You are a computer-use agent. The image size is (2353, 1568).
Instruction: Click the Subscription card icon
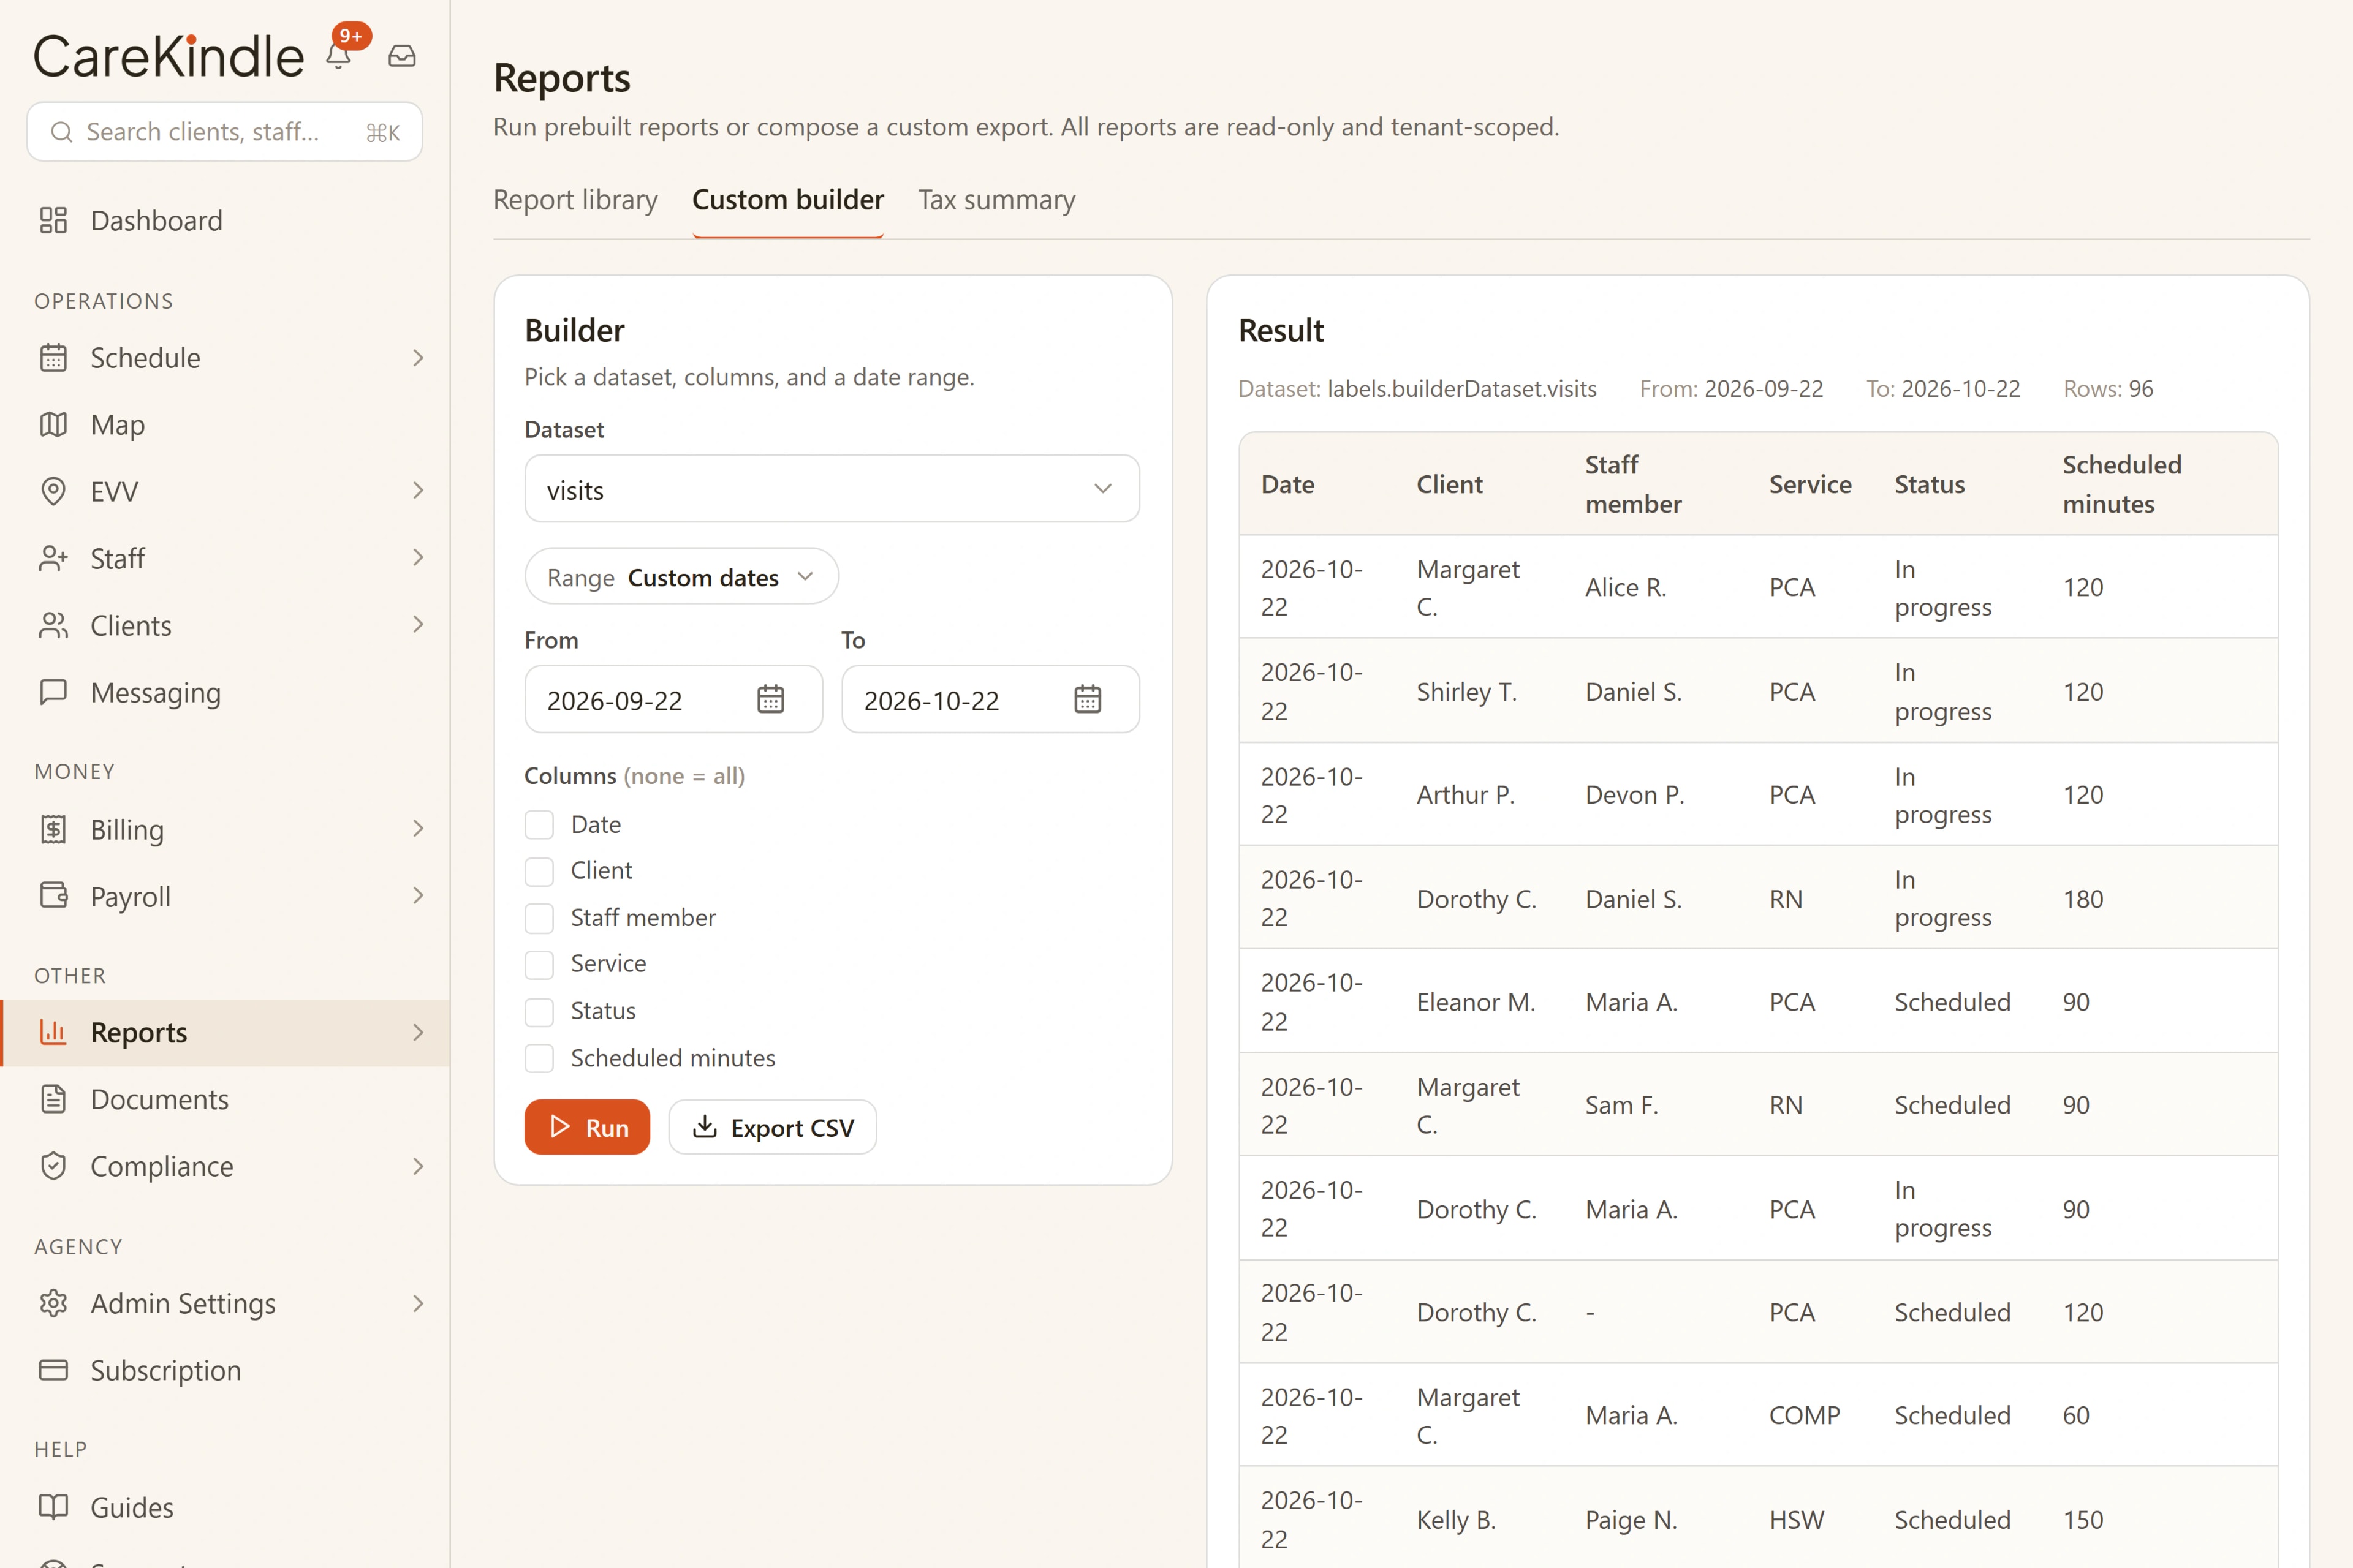53,1370
